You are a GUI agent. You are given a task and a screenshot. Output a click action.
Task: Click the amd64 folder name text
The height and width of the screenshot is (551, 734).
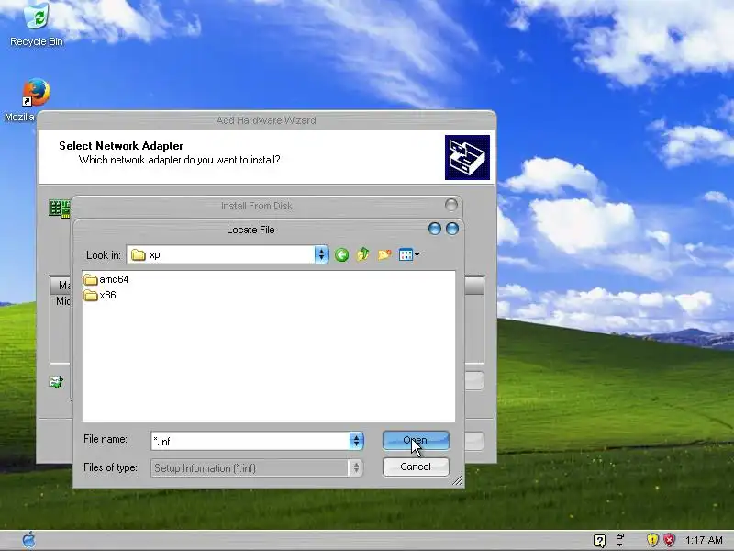point(114,280)
